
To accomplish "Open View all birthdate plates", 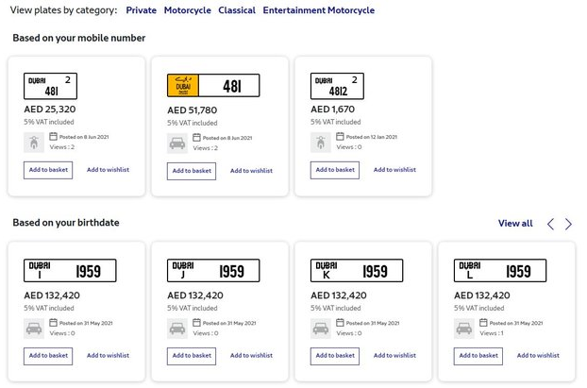I will pos(515,224).
